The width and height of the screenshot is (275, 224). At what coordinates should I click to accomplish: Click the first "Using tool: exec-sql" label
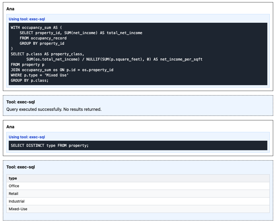pyautogui.click(x=25, y=19)
